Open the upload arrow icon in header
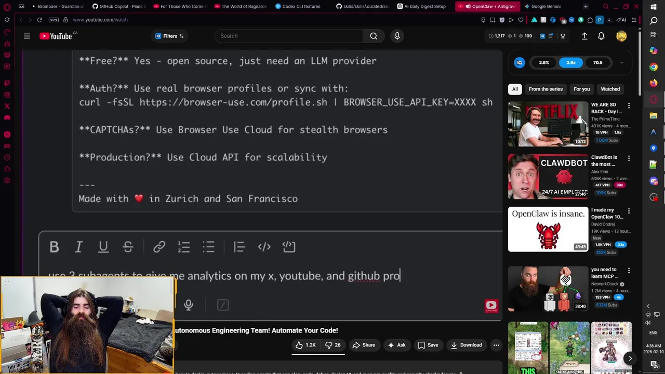The width and height of the screenshot is (665, 374). [x=584, y=36]
